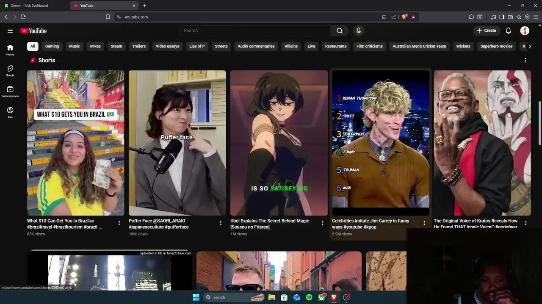542x304 pixels.
Task: Click the Create button
Action: (x=486, y=30)
